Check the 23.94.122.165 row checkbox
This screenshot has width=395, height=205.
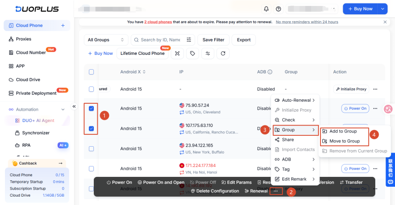[x=91, y=149]
